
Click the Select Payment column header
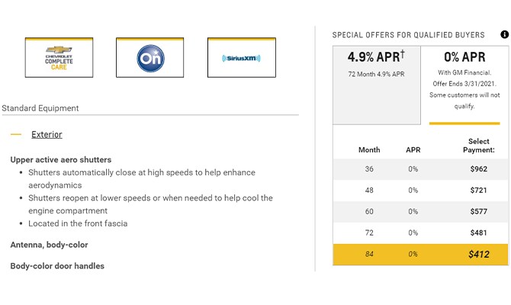(x=478, y=146)
